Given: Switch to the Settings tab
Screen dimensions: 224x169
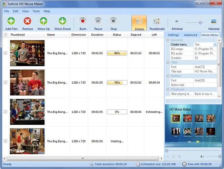Looking at the screenshot, I should tap(173, 35).
